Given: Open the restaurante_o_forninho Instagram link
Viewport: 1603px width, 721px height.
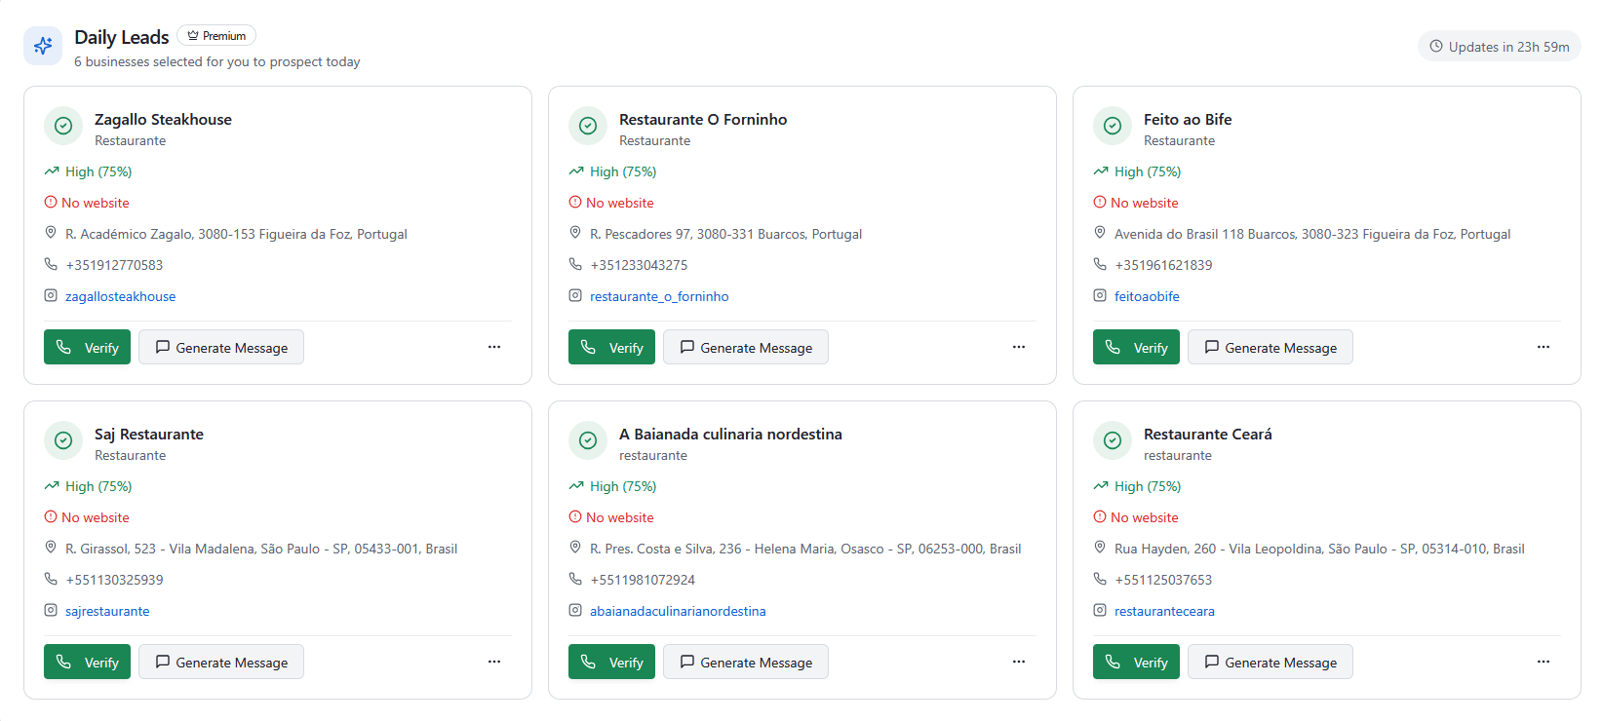Looking at the screenshot, I should [659, 296].
